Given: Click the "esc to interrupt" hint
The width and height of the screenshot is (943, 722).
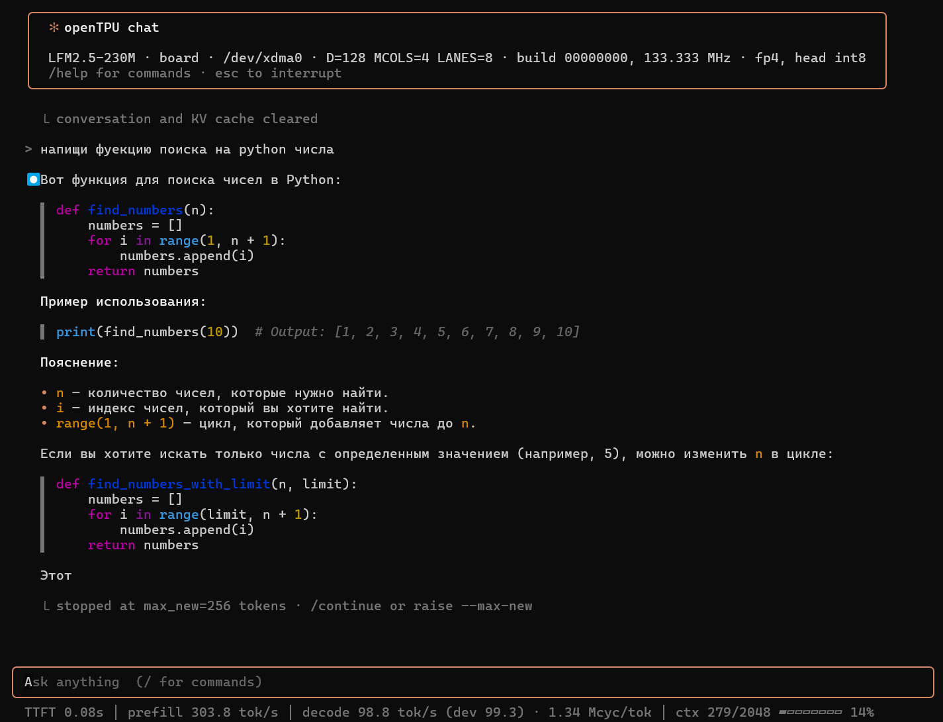Looking at the screenshot, I should tap(279, 73).
